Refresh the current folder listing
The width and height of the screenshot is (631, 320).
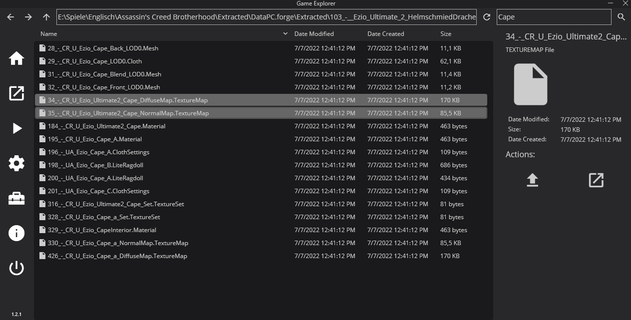pyautogui.click(x=487, y=17)
